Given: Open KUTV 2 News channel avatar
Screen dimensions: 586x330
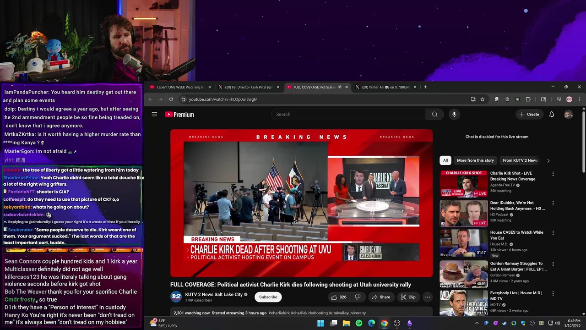Looking at the screenshot, I should (x=176, y=297).
